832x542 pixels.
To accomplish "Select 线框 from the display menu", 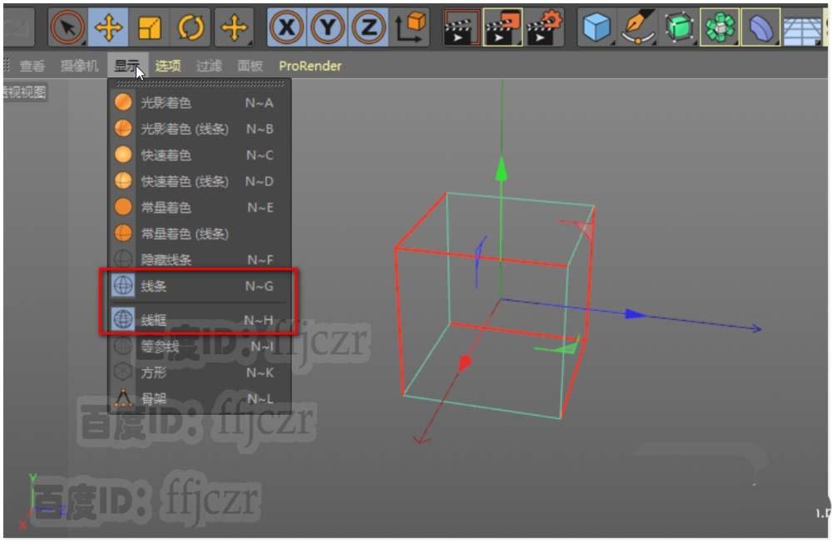I will pyautogui.click(x=154, y=321).
